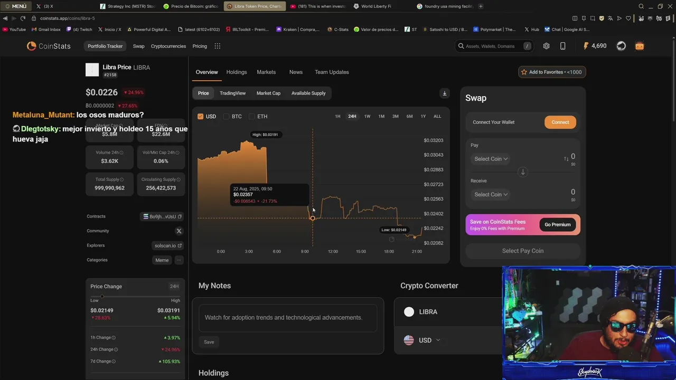Open the mobile app phone icon

[x=562, y=46]
